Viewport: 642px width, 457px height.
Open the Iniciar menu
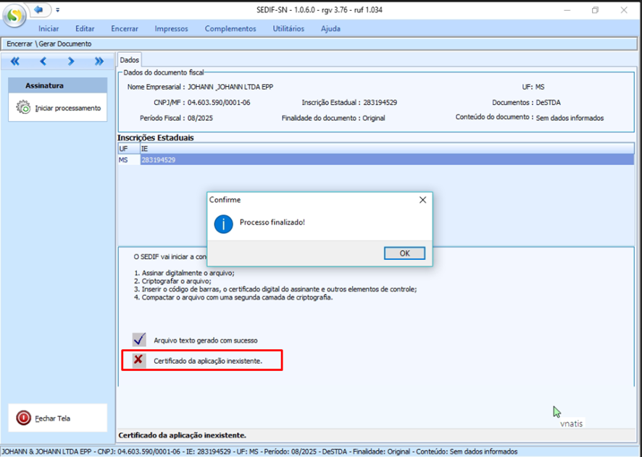tap(49, 29)
